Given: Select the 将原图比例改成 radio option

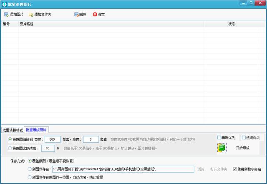Looking at the screenshot, I should point(10,148).
